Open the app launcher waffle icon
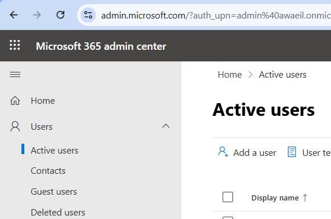Image resolution: width=331 pixels, height=219 pixels. (14, 45)
